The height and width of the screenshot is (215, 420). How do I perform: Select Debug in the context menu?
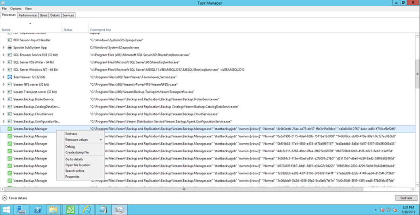click(x=80, y=146)
